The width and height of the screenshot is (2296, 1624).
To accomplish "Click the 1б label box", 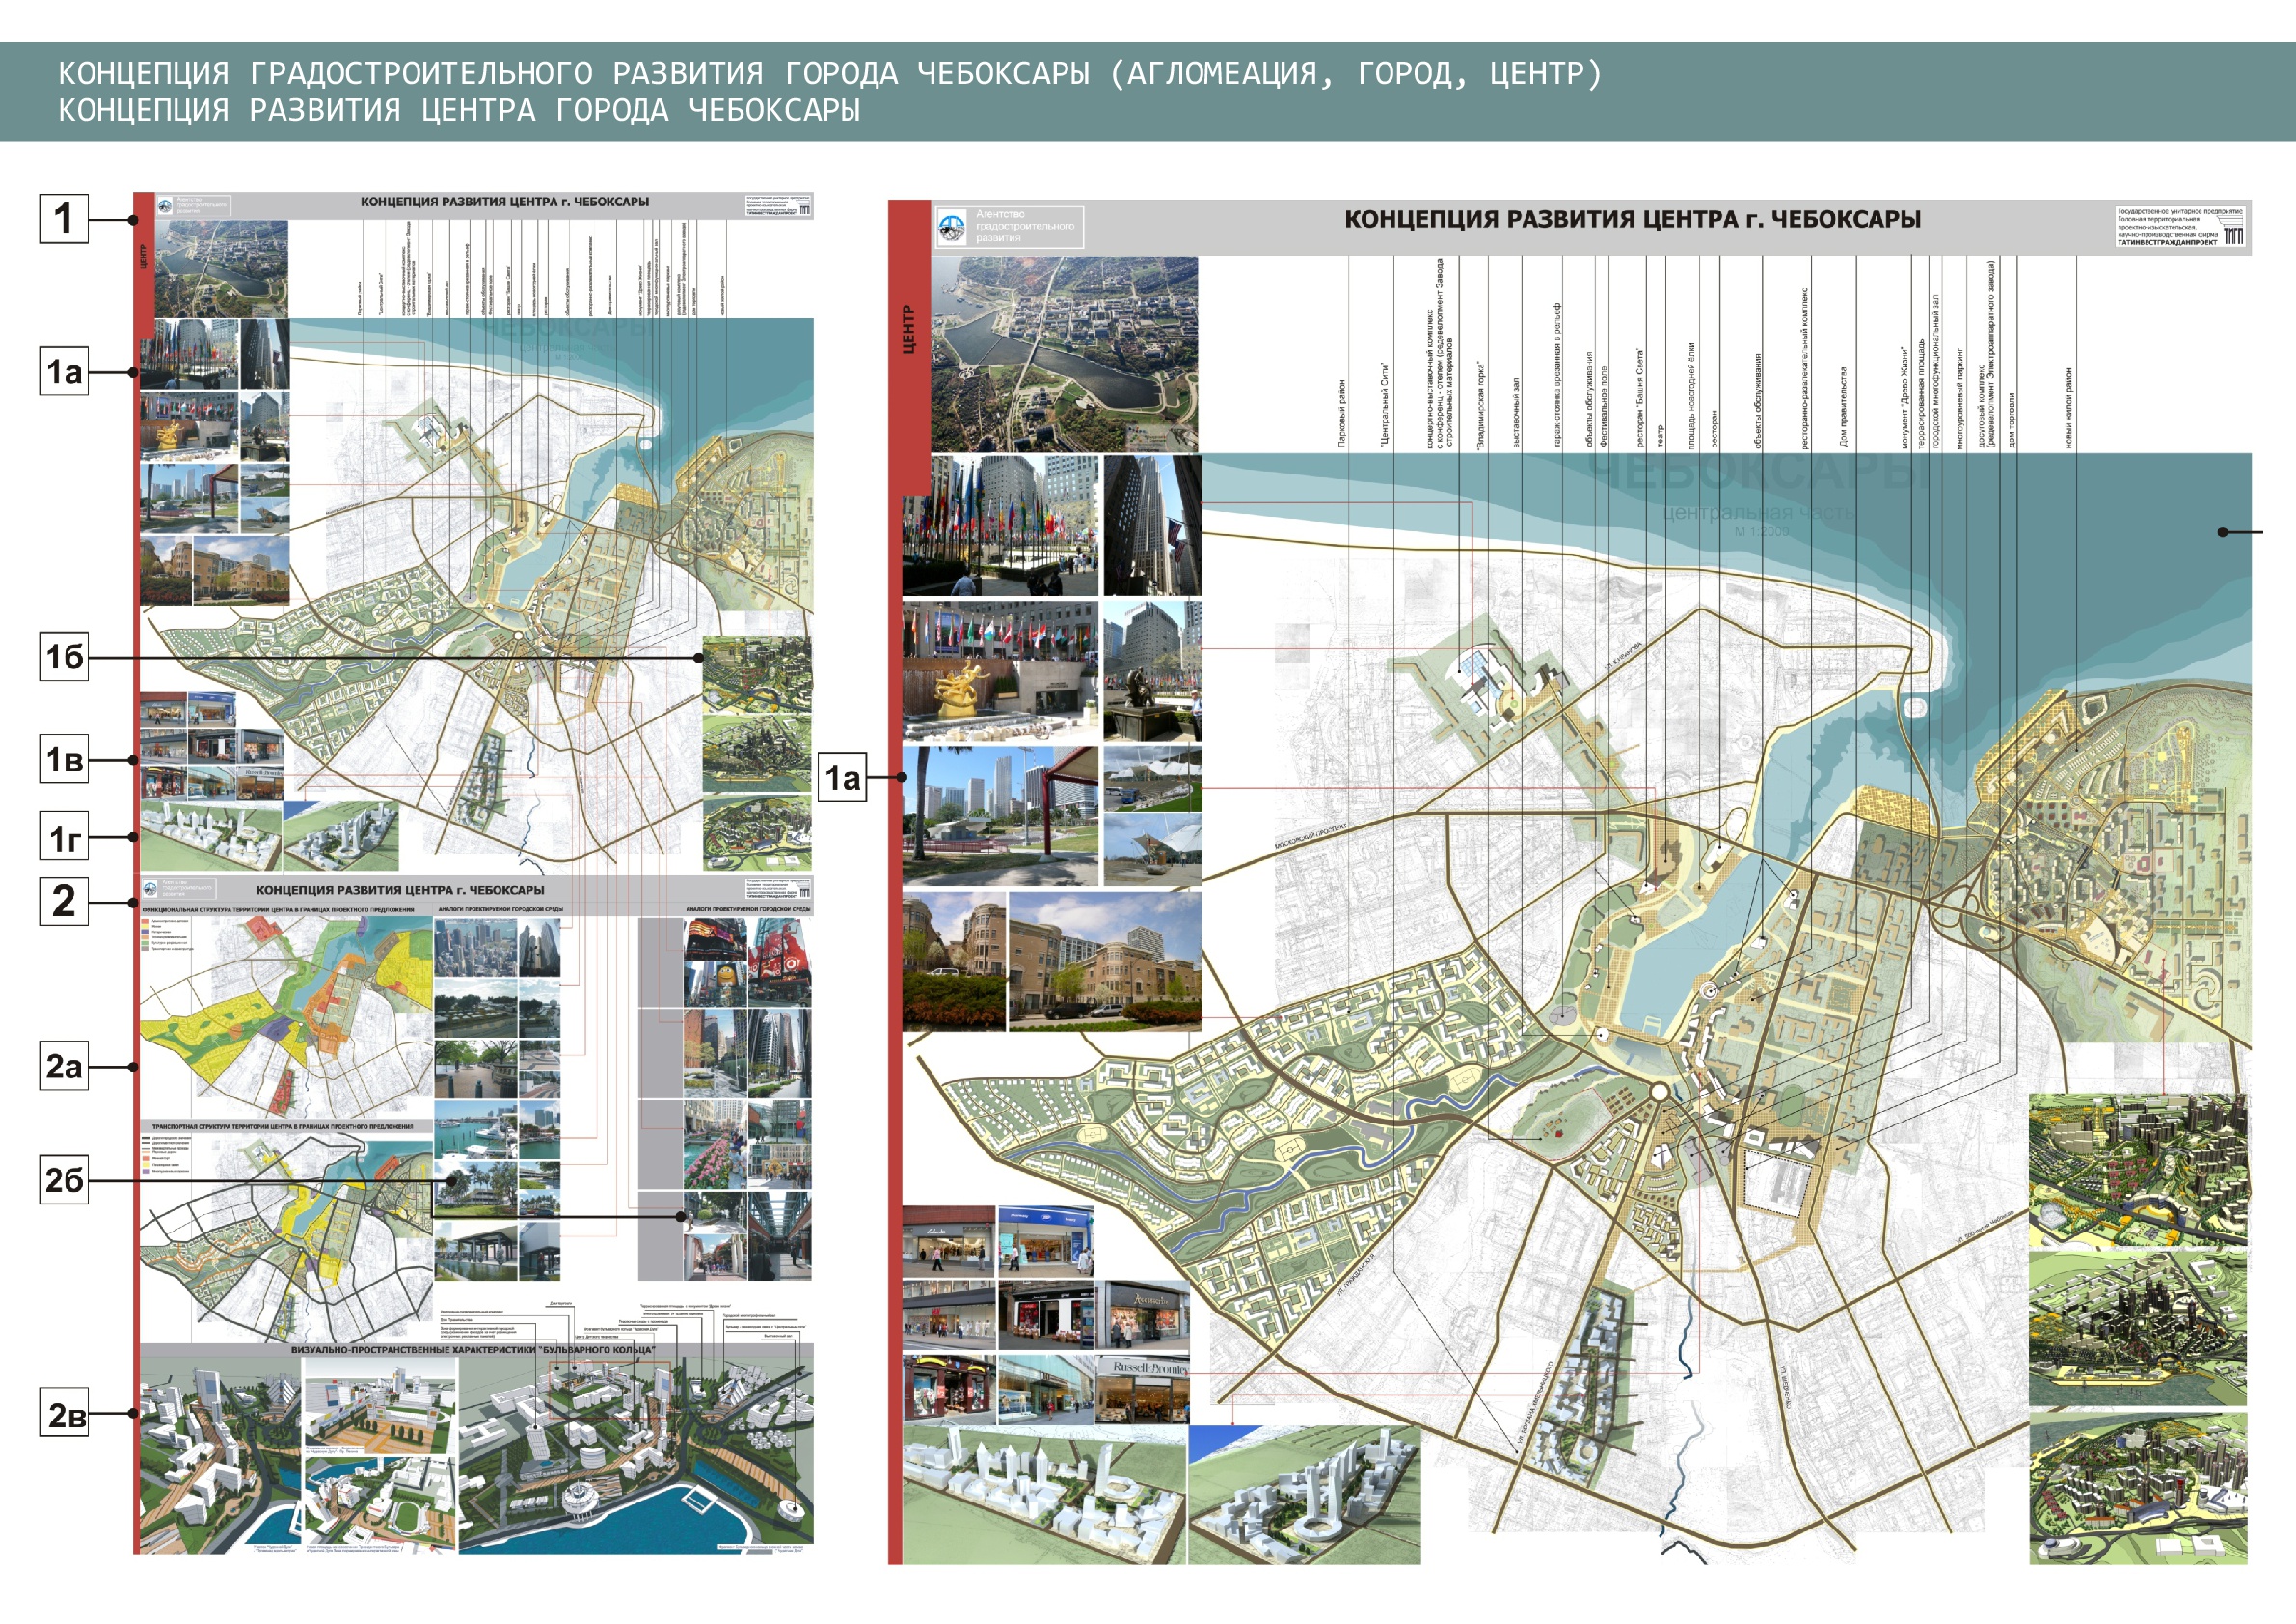I will pos(64,657).
